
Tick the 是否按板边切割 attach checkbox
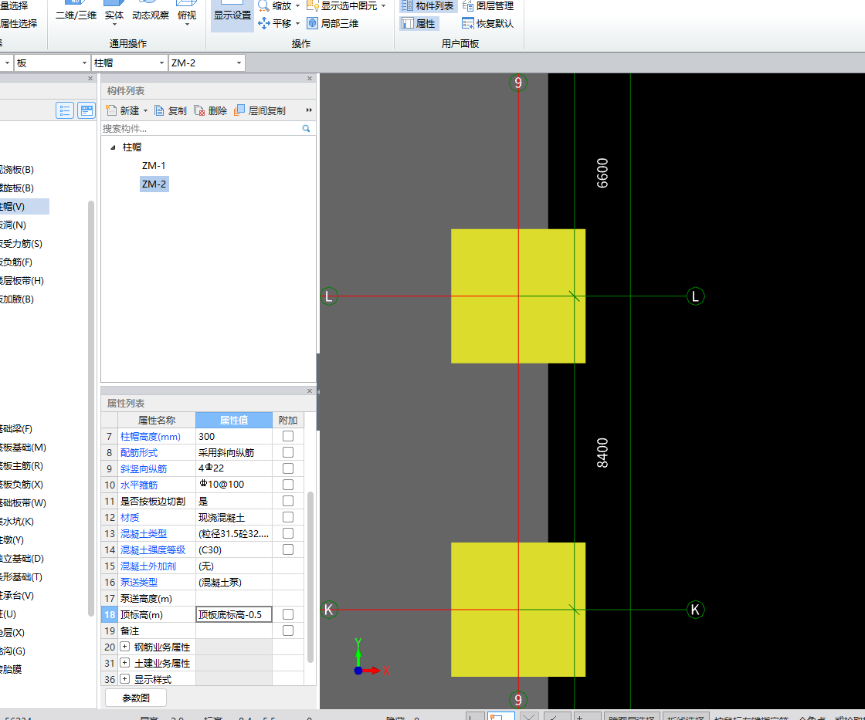click(x=288, y=501)
